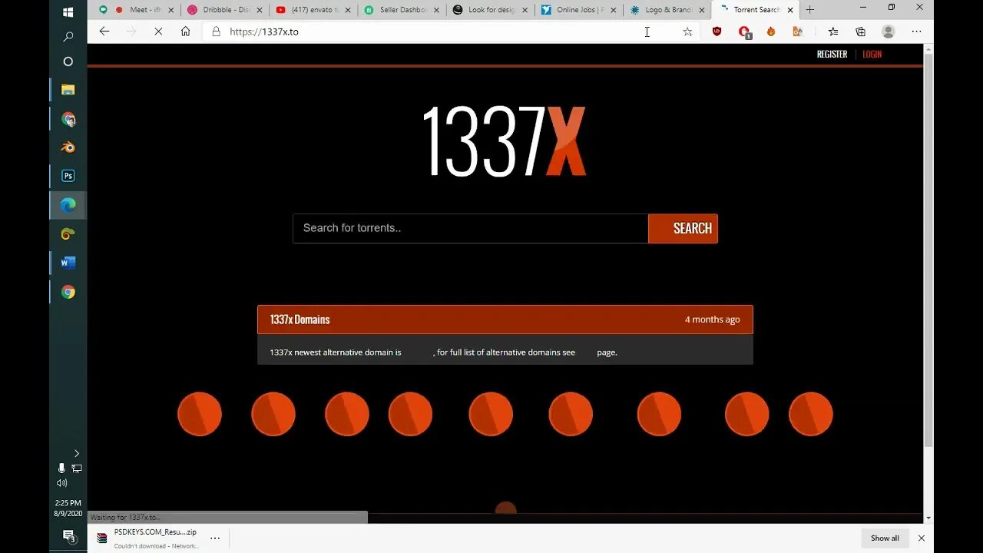This screenshot has width=983, height=553.
Task: Click the orange SEARCH button
Action: pos(683,228)
